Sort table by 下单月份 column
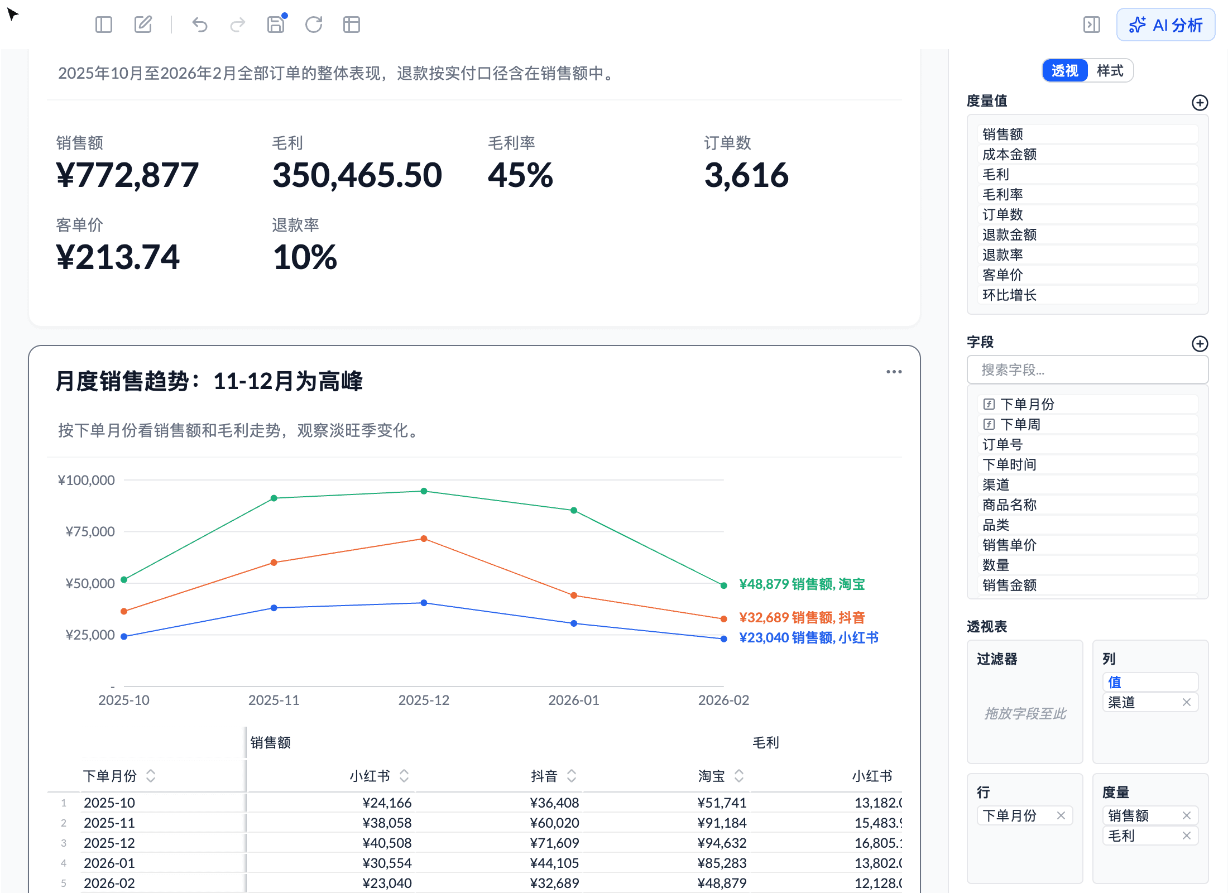 point(151,776)
